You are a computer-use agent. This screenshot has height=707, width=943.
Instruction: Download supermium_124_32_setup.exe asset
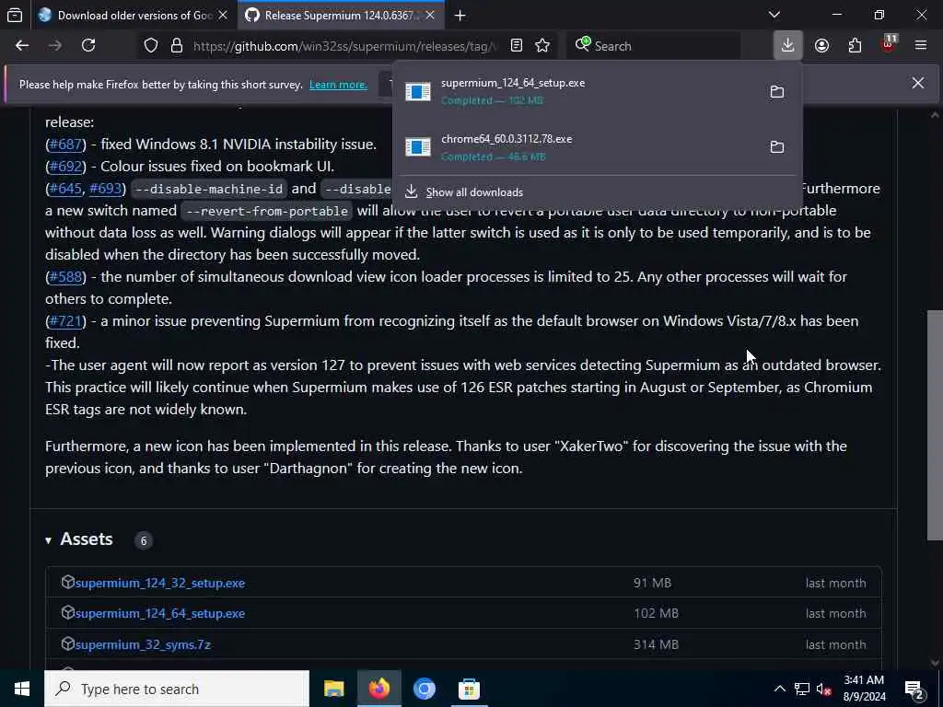(x=160, y=583)
